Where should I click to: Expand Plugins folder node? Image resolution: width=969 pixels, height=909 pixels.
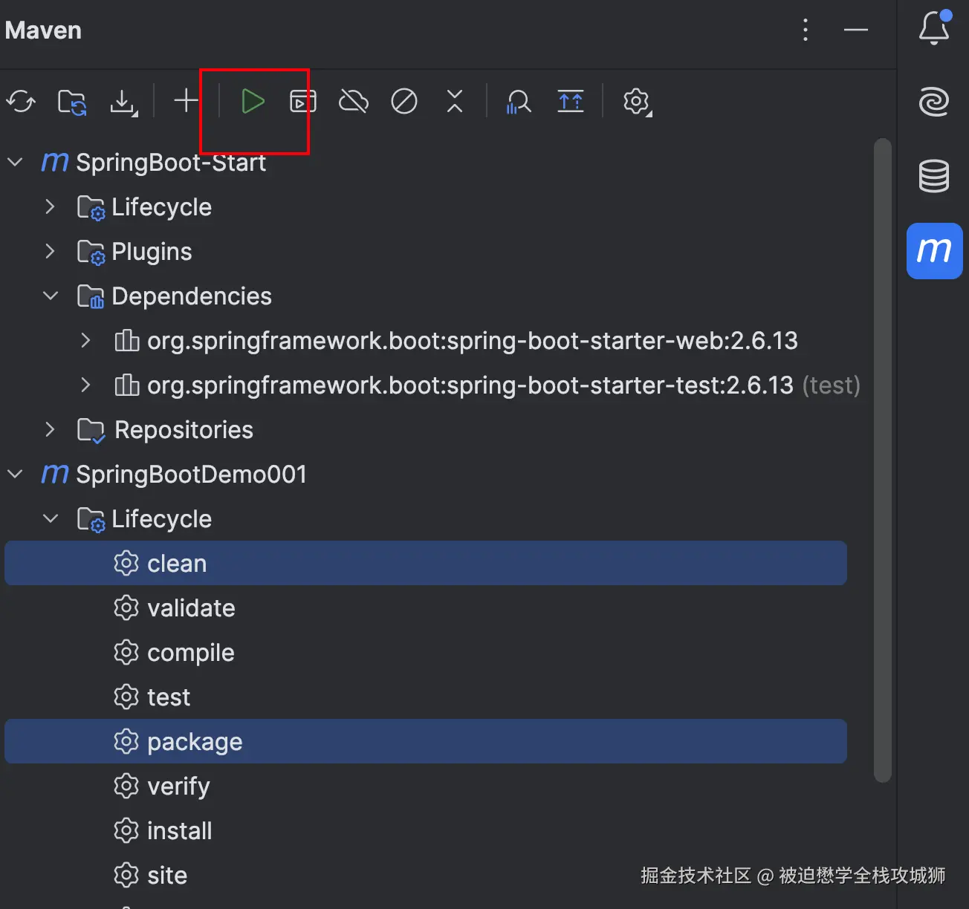(50, 251)
